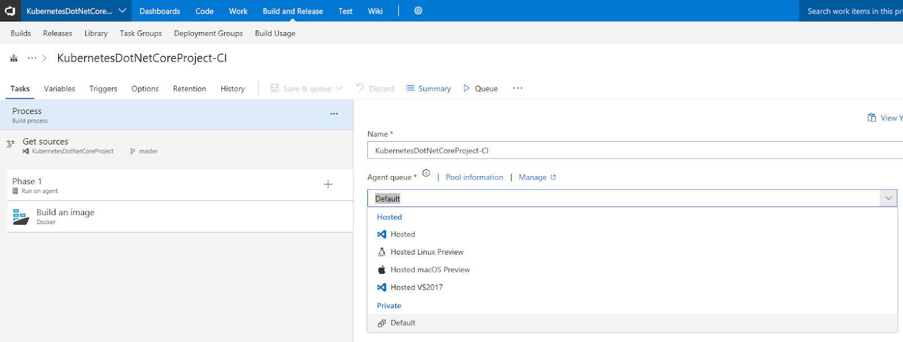Click the Discard button label
Image resolution: width=903 pixels, height=342 pixels.
pos(382,89)
